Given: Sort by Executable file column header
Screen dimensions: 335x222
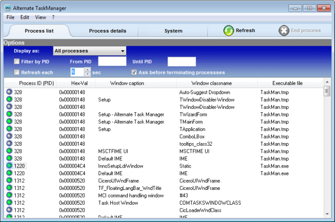Looking at the screenshot, I should (290, 83).
